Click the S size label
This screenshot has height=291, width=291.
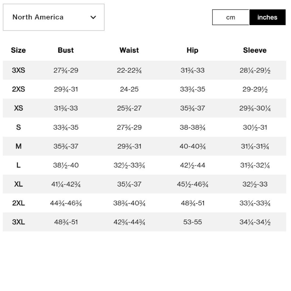18,127
